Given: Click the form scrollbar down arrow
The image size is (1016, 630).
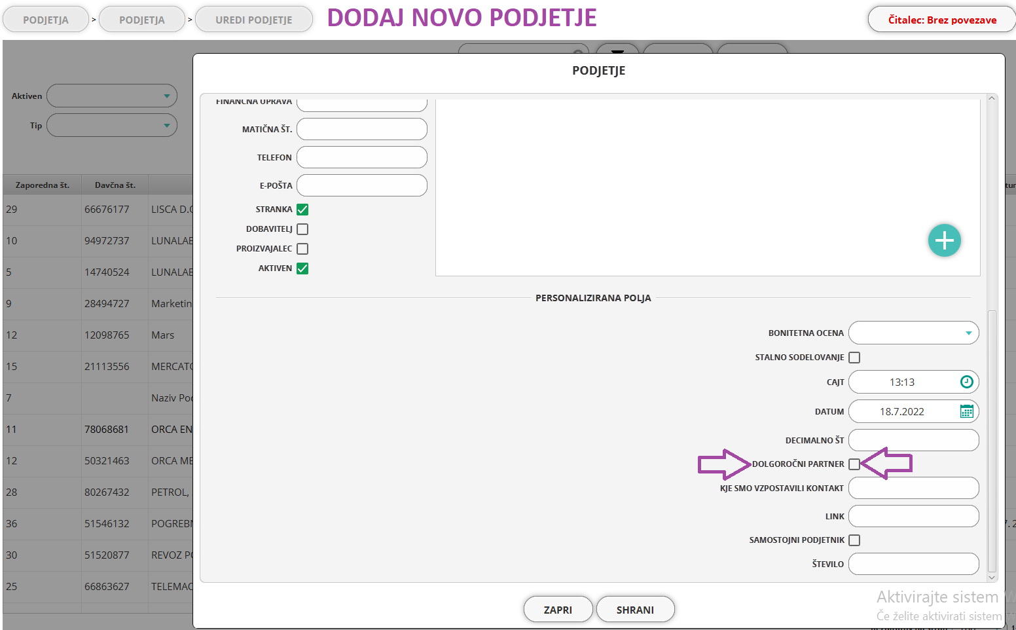Looking at the screenshot, I should point(992,578).
